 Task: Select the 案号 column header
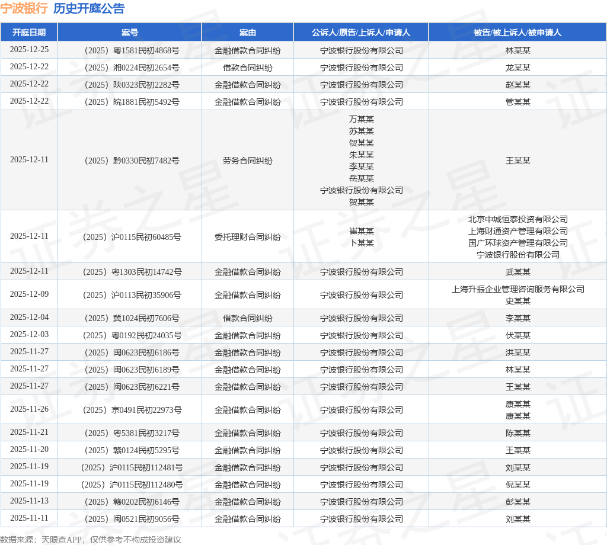point(130,33)
